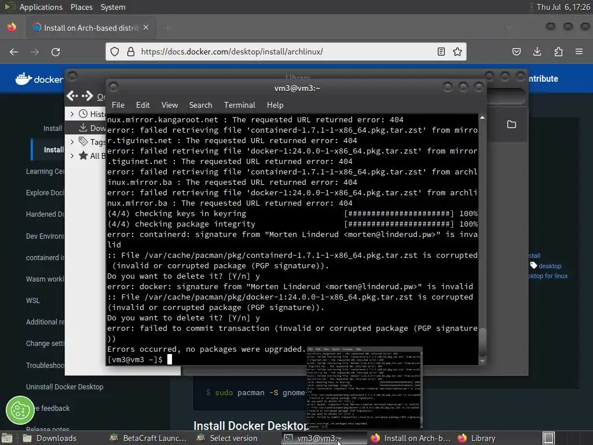Image resolution: width=593 pixels, height=445 pixels.
Task: Open Explore Docker sidebar link
Action: (x=45, y=192)
